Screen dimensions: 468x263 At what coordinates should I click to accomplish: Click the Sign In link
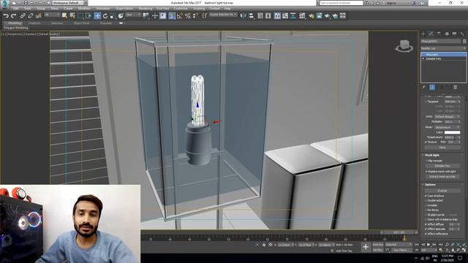point(391,3)
